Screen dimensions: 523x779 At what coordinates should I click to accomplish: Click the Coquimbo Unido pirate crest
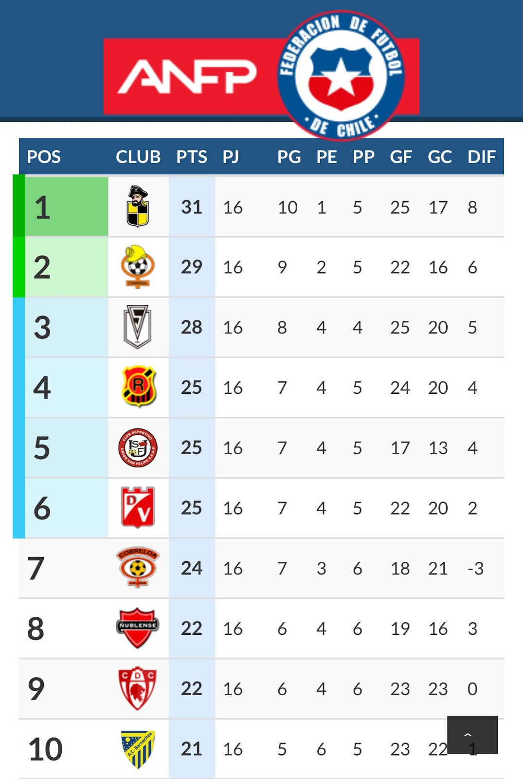pyautogui.click(x=138, y=206)
